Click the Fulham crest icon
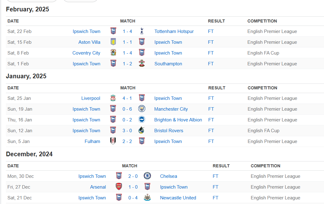The image size is (324, 204). click(x=113, y=141)
